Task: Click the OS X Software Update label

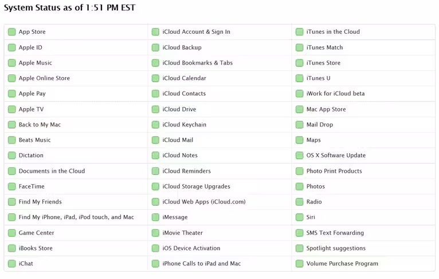Action: (x=336, y=156)
